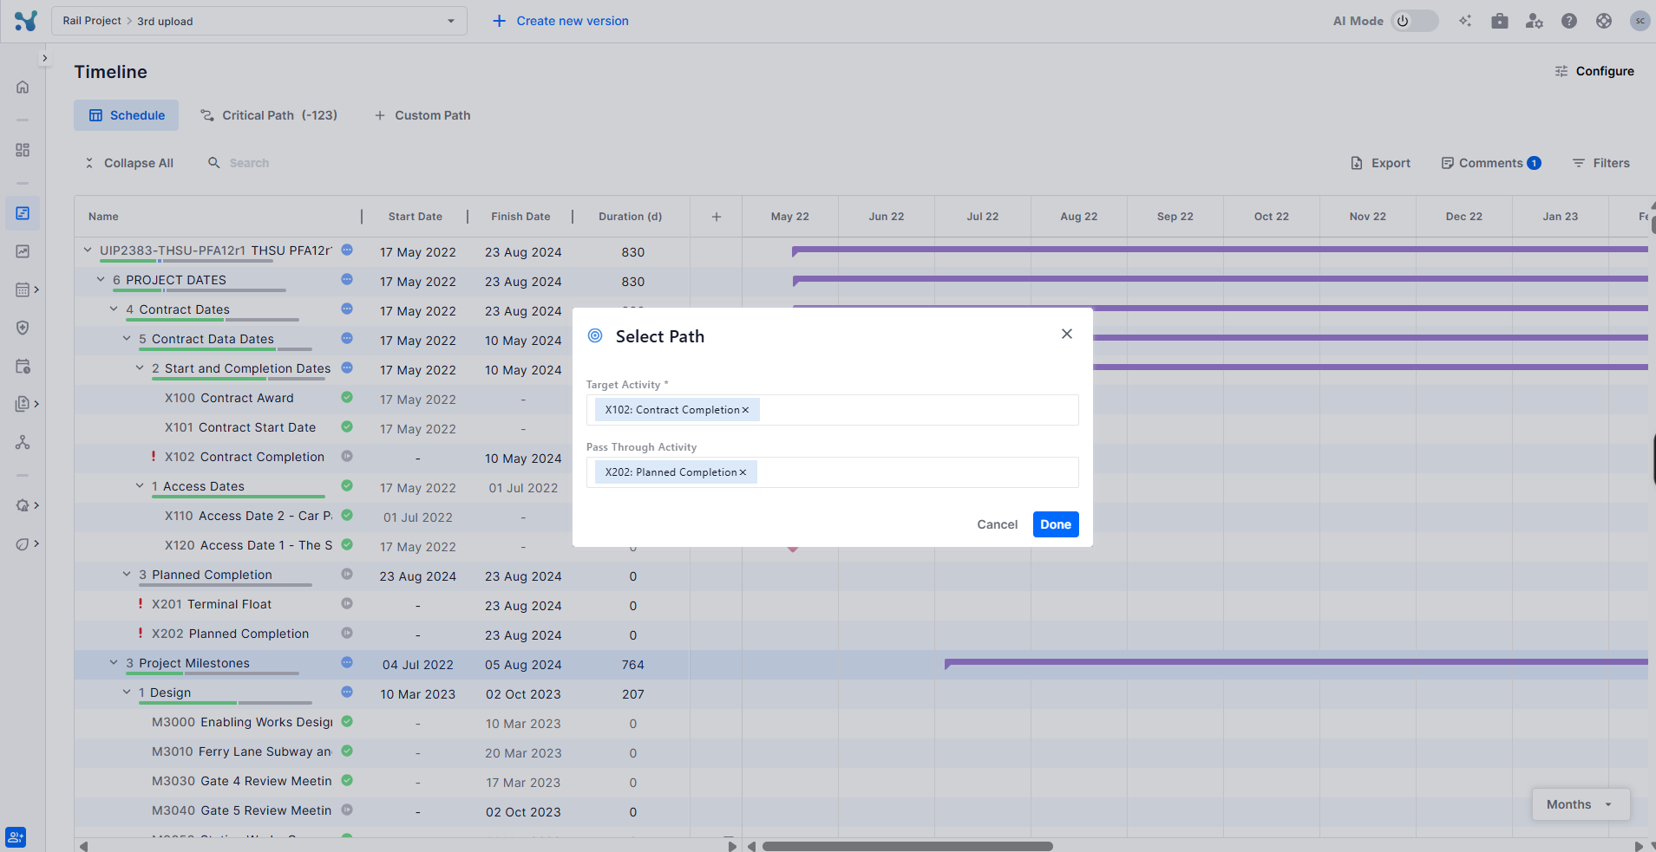This screenshot has height=852, width=1656.
Task: Toggle the AI Mode switch
Action: 1414,21
